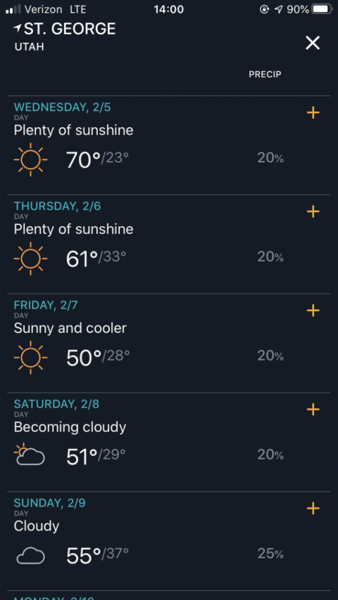Tap the sun icon for Wednesday
The image size is (338, 600).
point(30,159)
